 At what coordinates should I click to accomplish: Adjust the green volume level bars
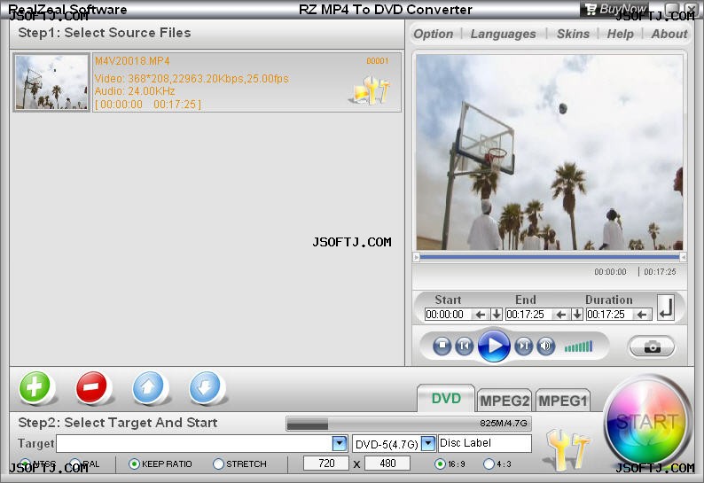tap(578, 347)
